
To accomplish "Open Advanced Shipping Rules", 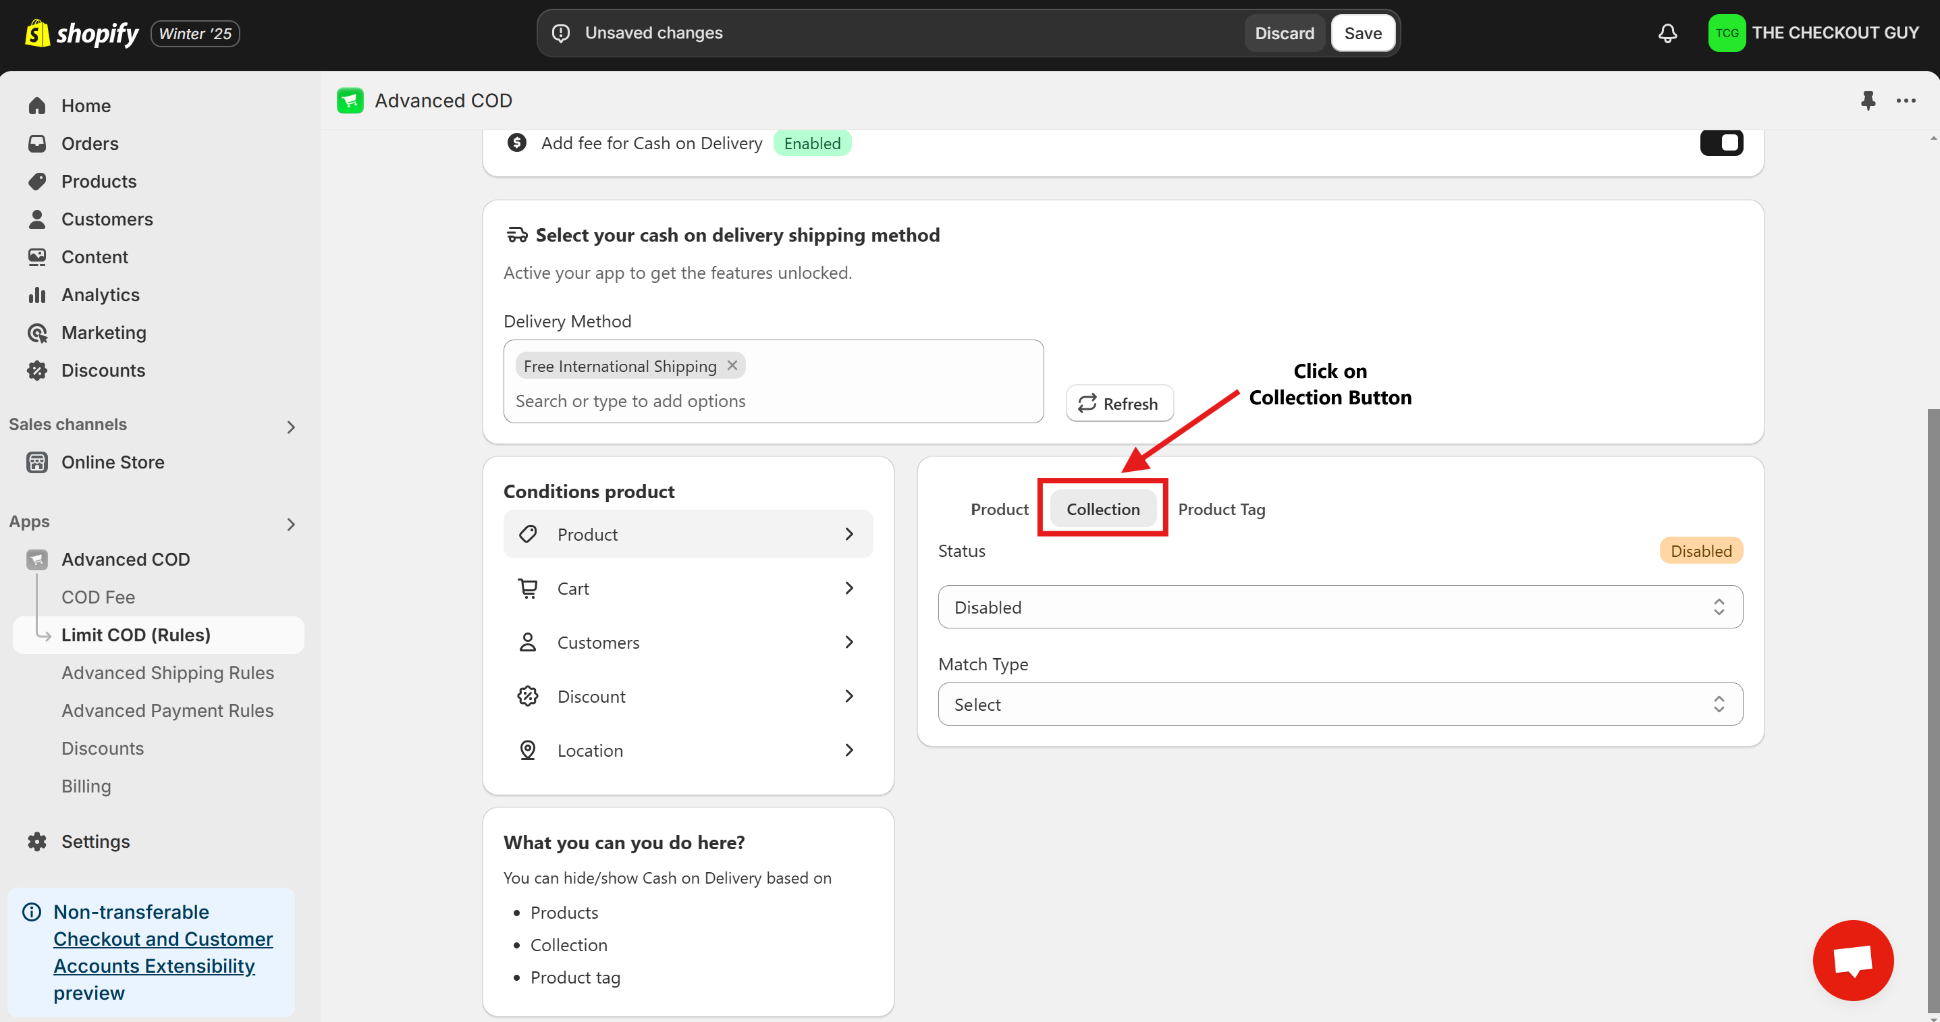I will tap(167, 672).
